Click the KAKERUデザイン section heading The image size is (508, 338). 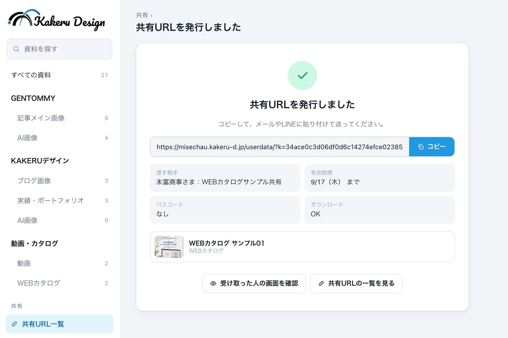[x=40, y=161]
